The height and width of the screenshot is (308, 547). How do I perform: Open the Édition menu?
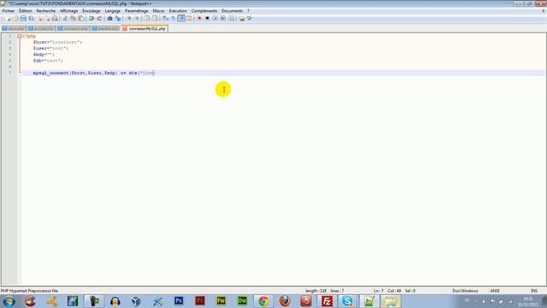pyautogui.click(x=25, y=11)
